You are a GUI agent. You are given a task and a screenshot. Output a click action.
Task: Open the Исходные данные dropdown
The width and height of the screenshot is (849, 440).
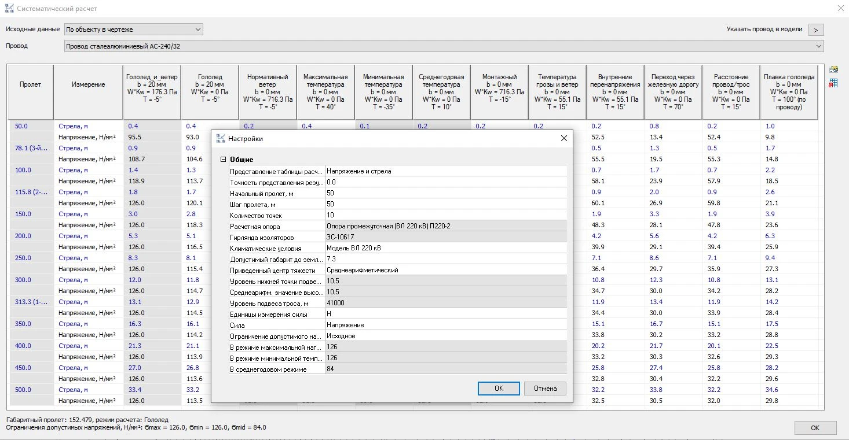[x=133, y=29]
